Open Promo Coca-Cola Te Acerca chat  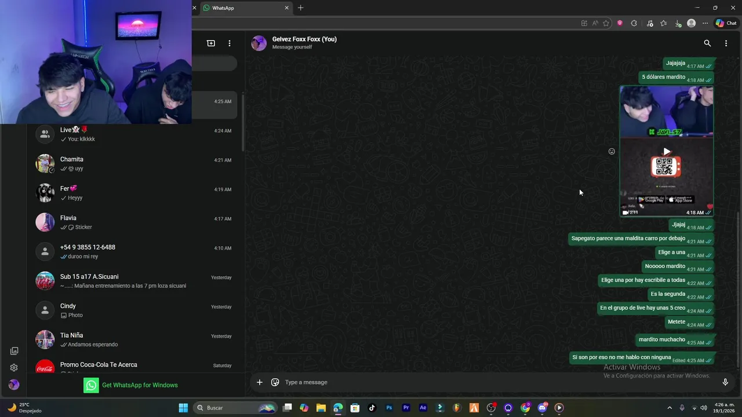click(x=133, y=365)
